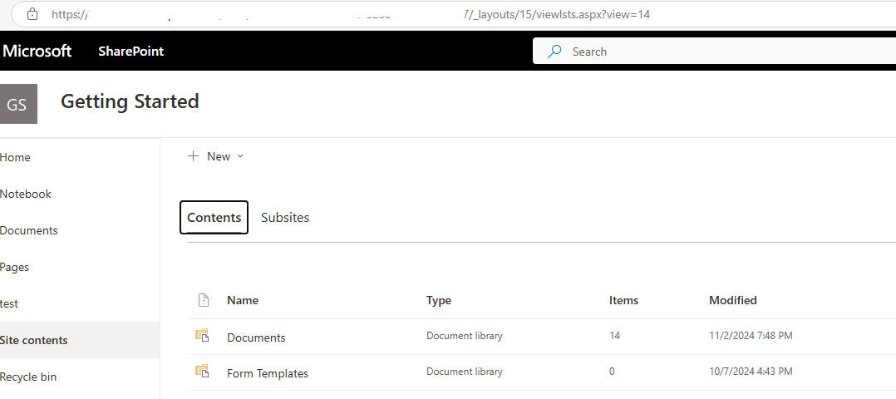
Task: Click the plus icon beside New
Action: click(193, 156)
